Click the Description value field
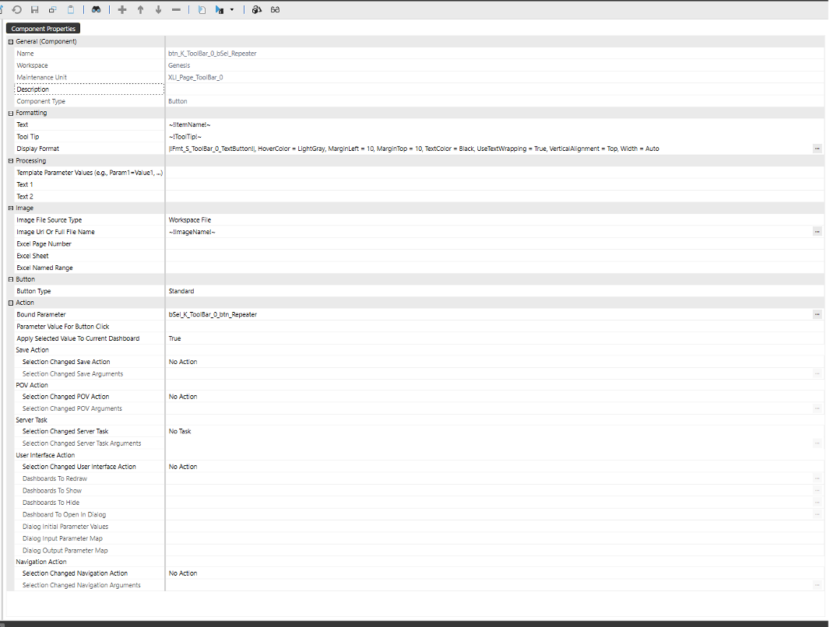The image size is (830, 627). point(494,89)
